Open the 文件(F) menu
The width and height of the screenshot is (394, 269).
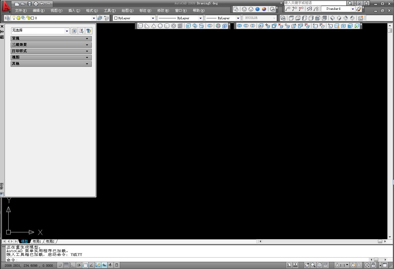pyautogui.click(x=21, y=11)
